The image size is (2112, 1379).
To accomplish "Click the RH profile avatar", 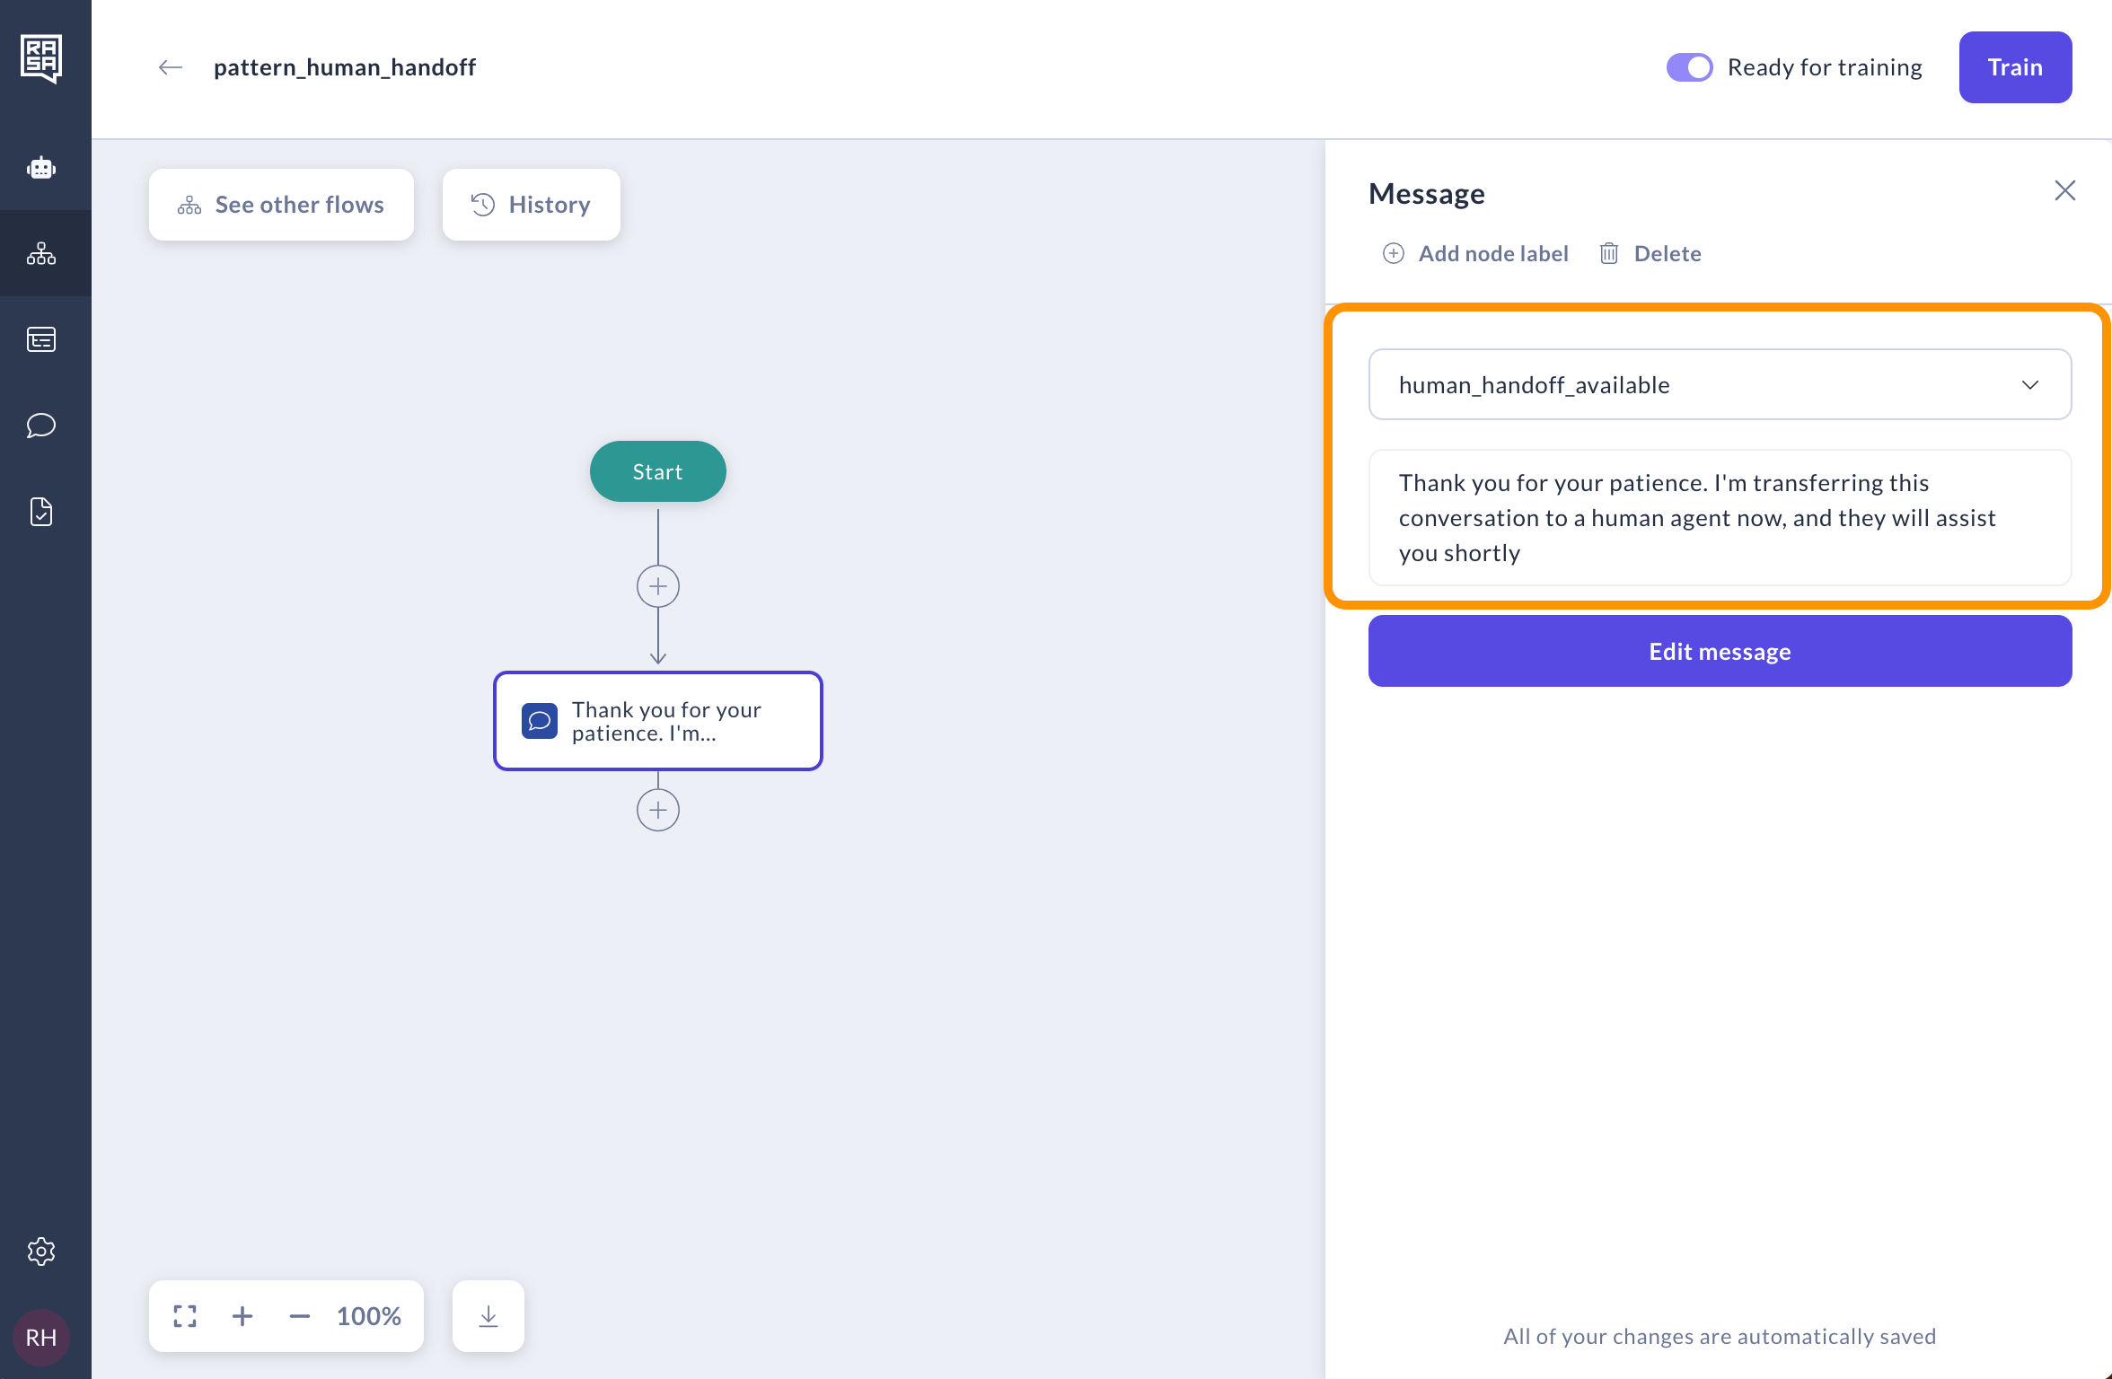I will 40,1337.
